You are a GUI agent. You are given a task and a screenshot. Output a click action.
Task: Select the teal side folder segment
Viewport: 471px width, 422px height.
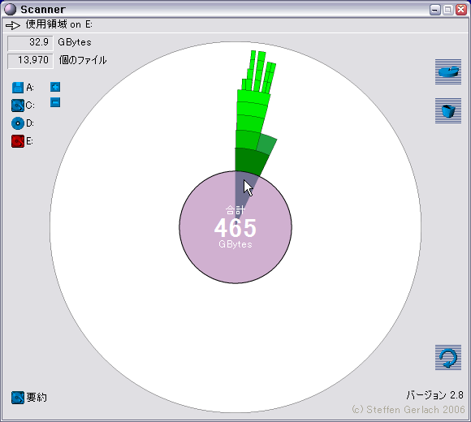[x=266, y=144]
